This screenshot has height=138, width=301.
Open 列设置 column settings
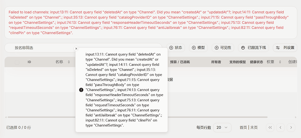pos(285,48)
